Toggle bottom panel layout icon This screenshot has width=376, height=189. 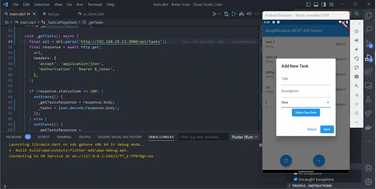click(x=316, y=4)
